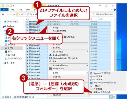127x99 pixels.
Task: Click OneDrive に移動(M) cloud icon
Action: tap(50, 55)
